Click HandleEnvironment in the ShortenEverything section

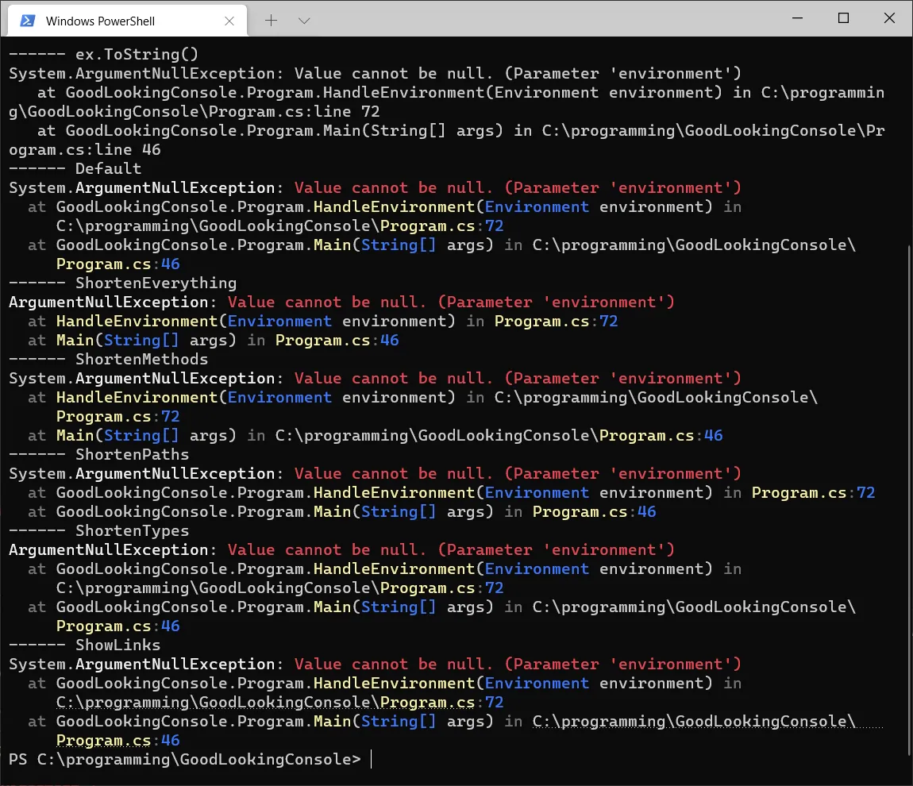[x=137, y=322]
